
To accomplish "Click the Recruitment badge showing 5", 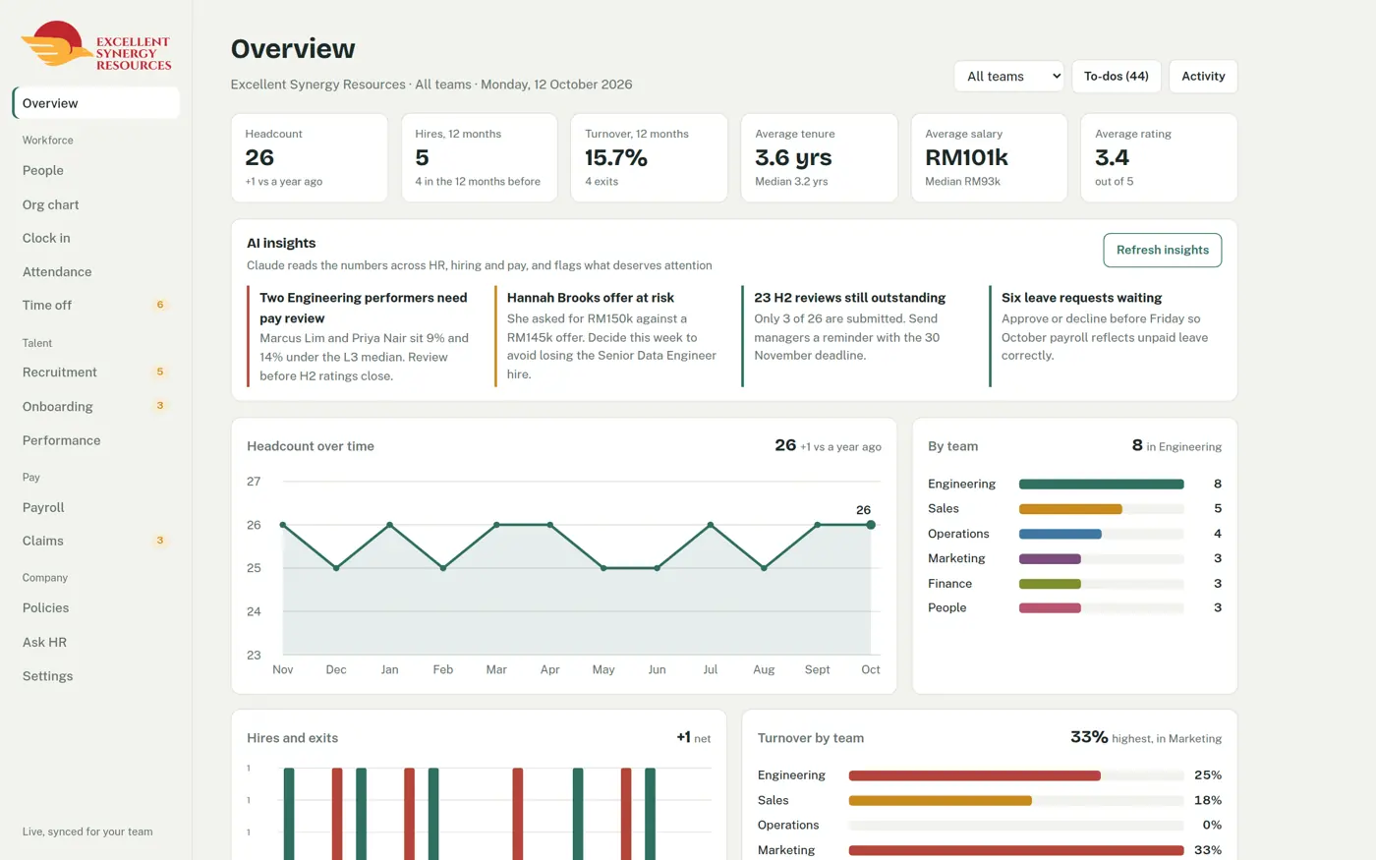I will (x=160, y=372).
